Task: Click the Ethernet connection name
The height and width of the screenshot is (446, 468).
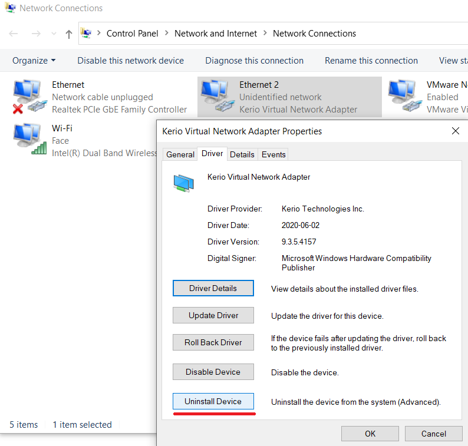Action: click(68, 85)
